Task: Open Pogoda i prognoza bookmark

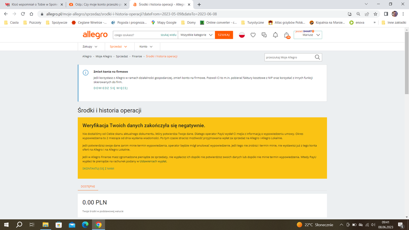Action: click(129, 23)
